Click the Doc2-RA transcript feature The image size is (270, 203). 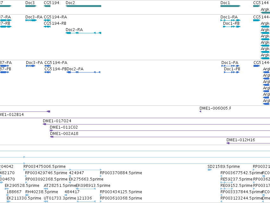click(x=83, y=33)
